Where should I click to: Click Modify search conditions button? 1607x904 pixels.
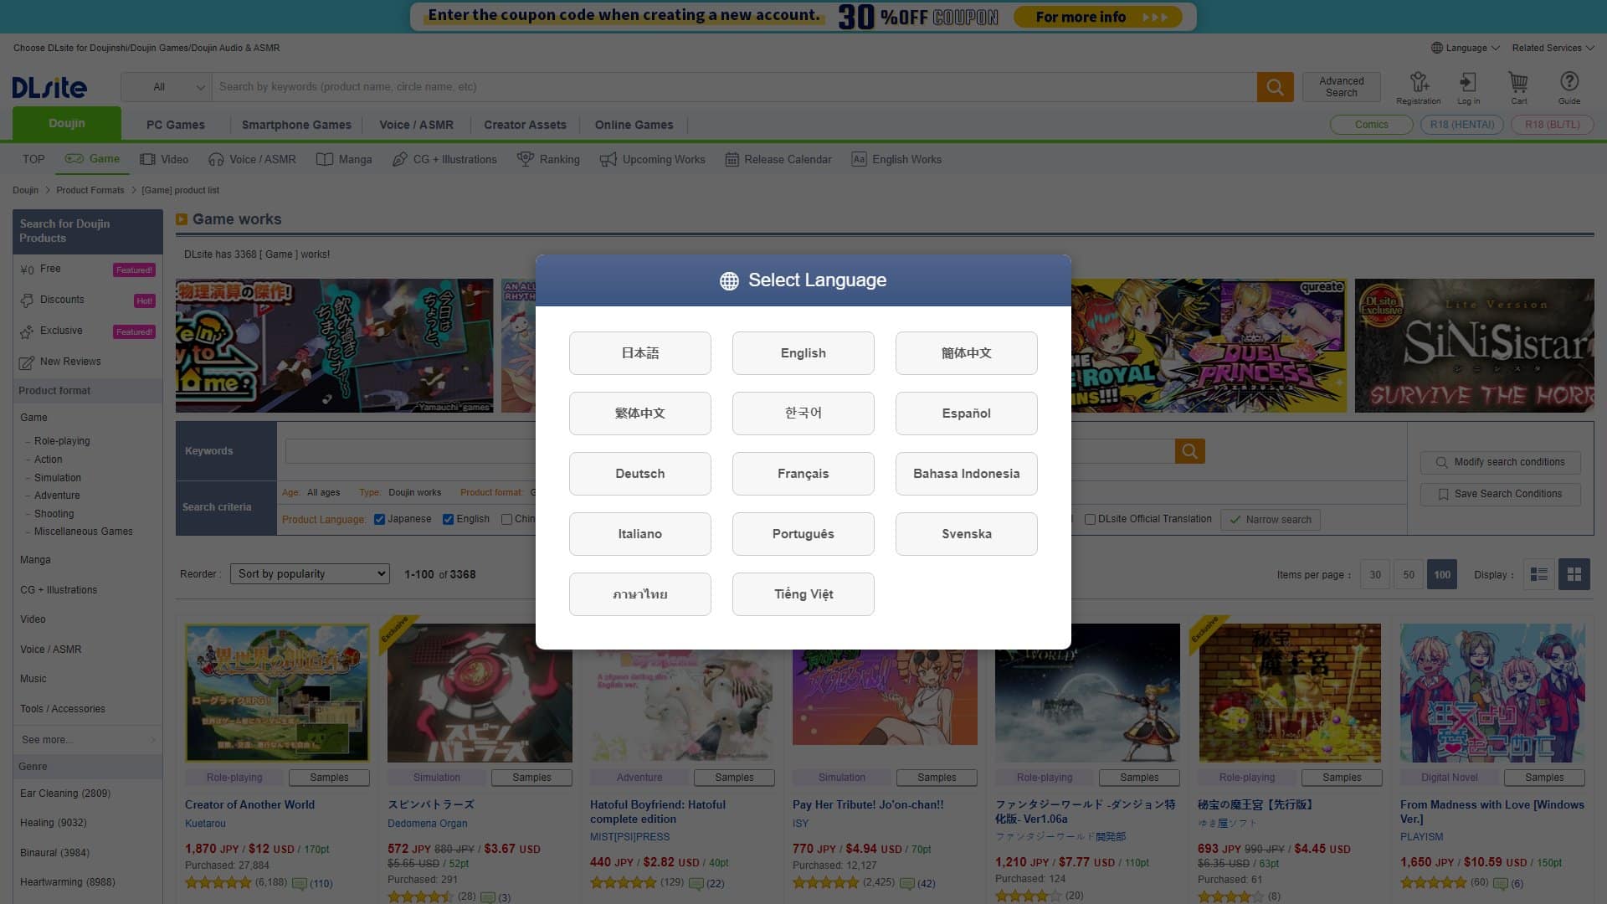1500,462
